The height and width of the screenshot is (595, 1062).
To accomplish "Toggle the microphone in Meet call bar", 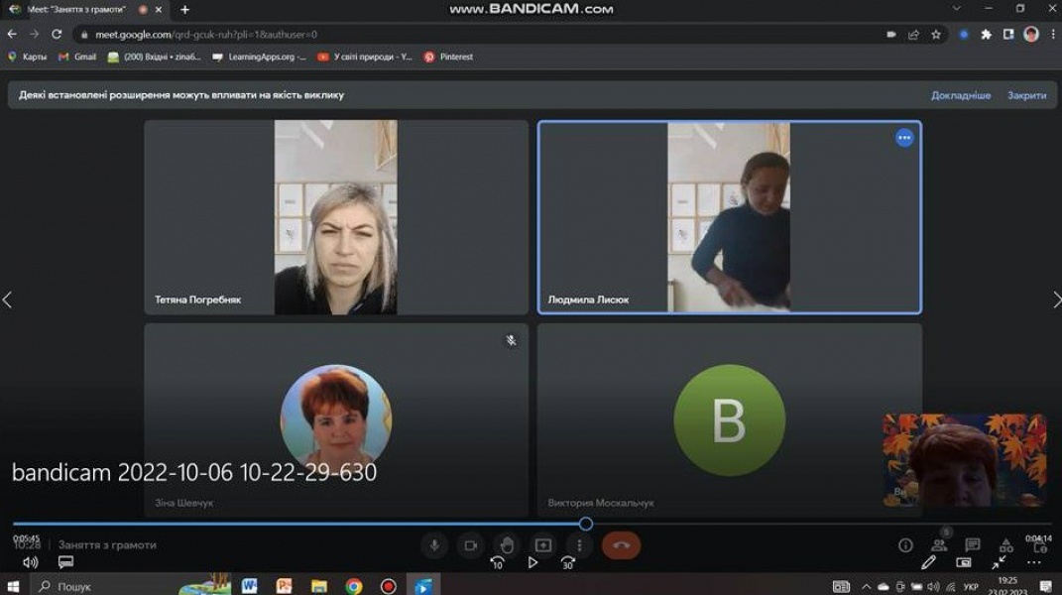I will click(x=433, y=545).
